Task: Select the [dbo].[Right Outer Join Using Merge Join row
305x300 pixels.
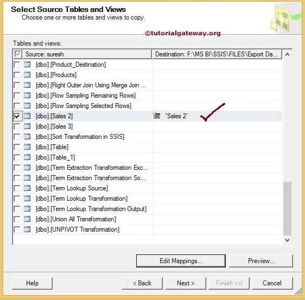Action: 91,85
